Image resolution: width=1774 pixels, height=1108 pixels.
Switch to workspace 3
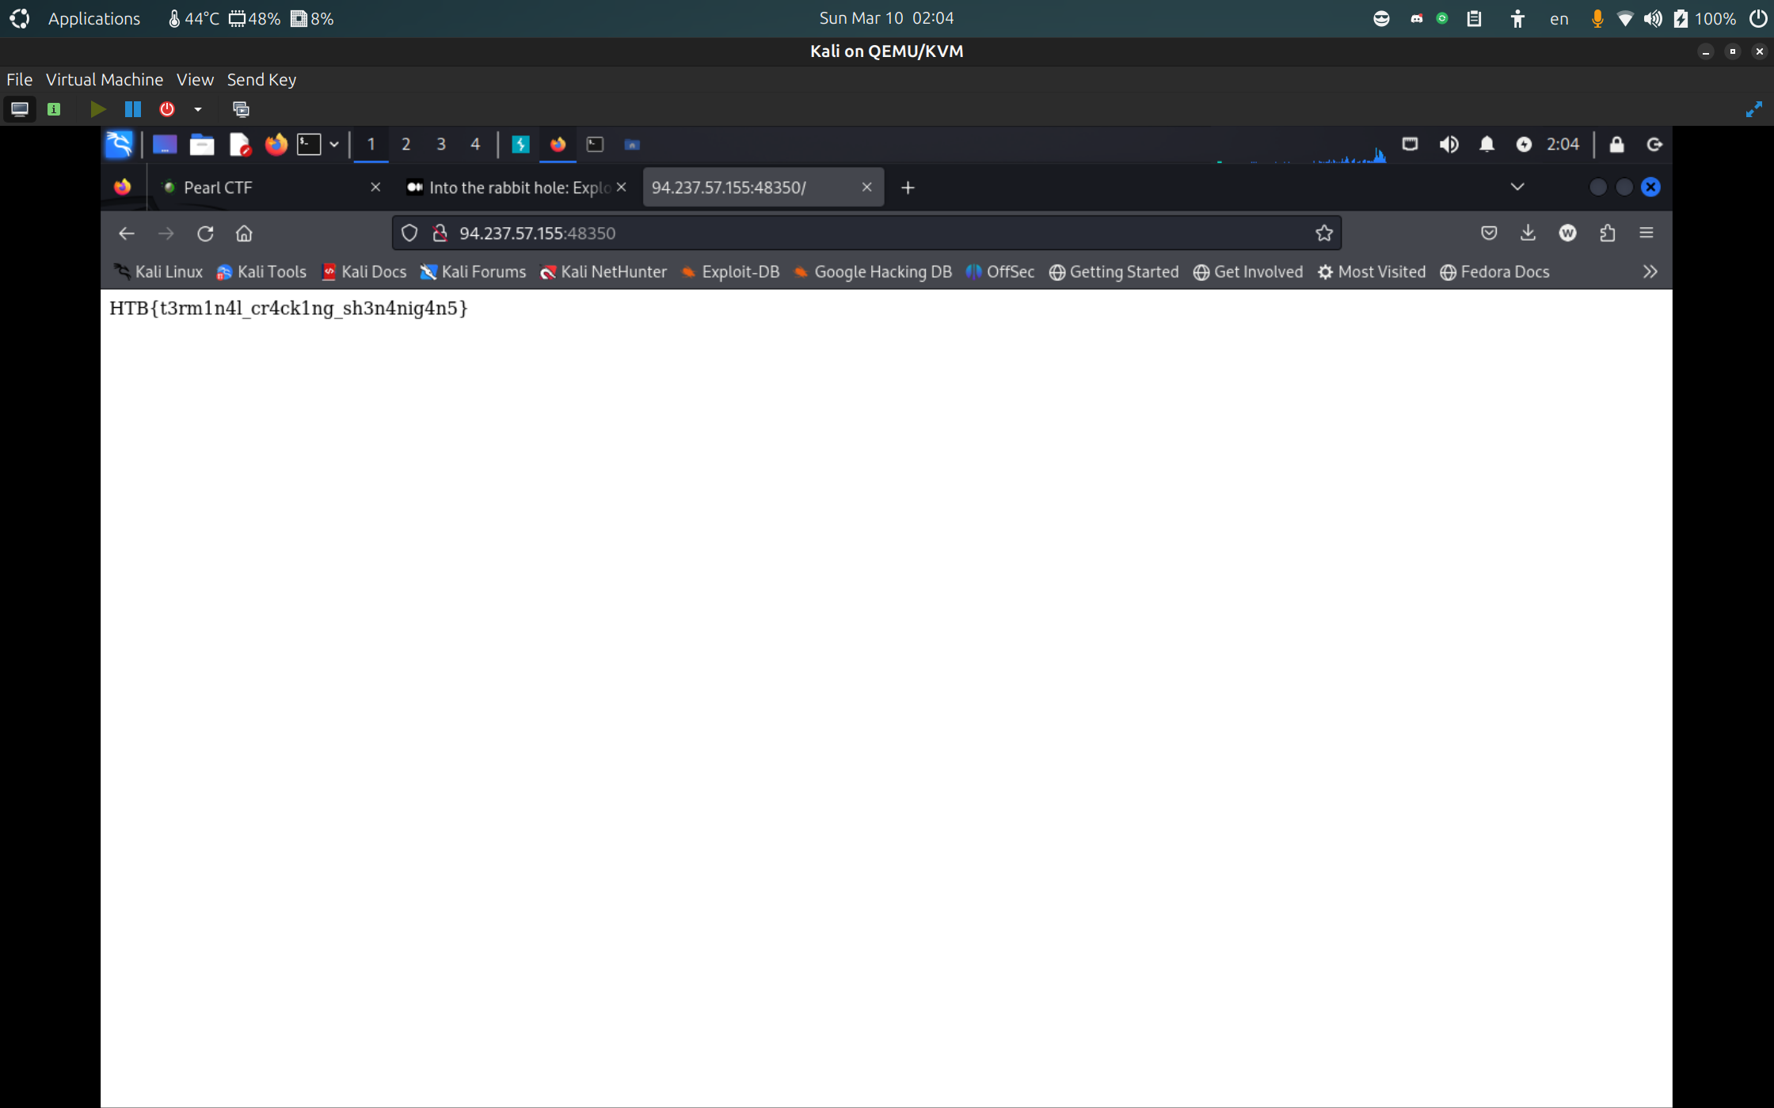(x=441, y=144)
